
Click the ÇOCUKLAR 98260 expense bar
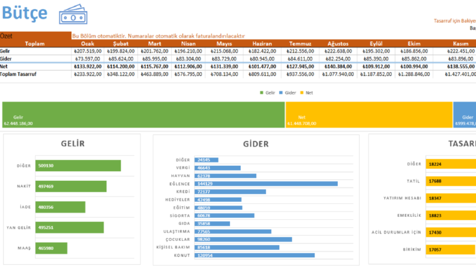pos(244,239)
